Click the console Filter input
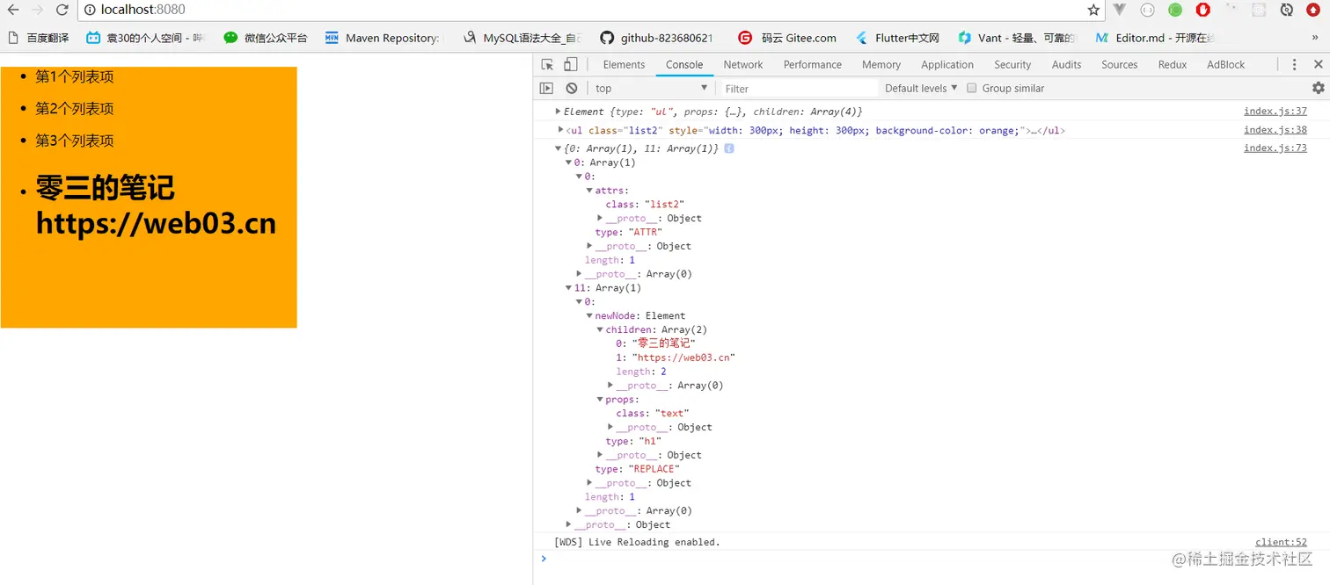This screenshot has height=585, width=1330. coord(799,88)
